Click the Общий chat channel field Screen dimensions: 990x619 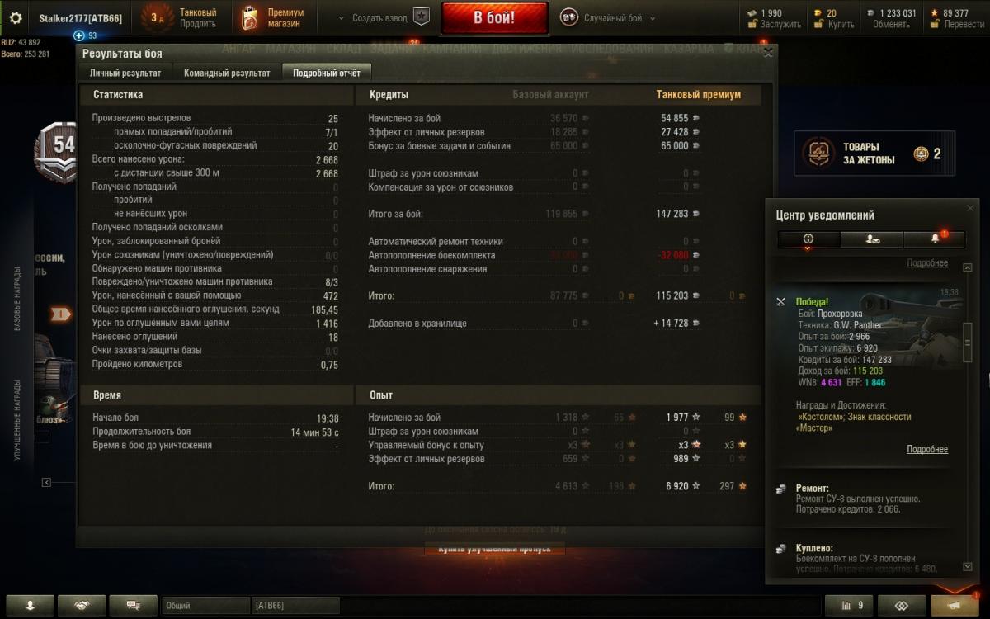(x=205, y=605)
